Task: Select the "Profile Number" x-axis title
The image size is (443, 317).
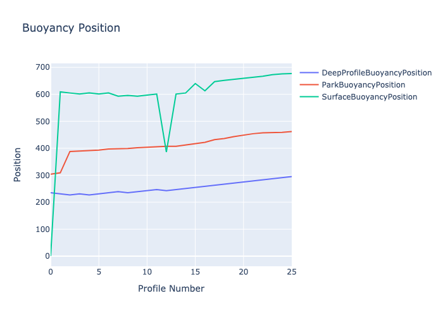Action: [x=171, y=289]
